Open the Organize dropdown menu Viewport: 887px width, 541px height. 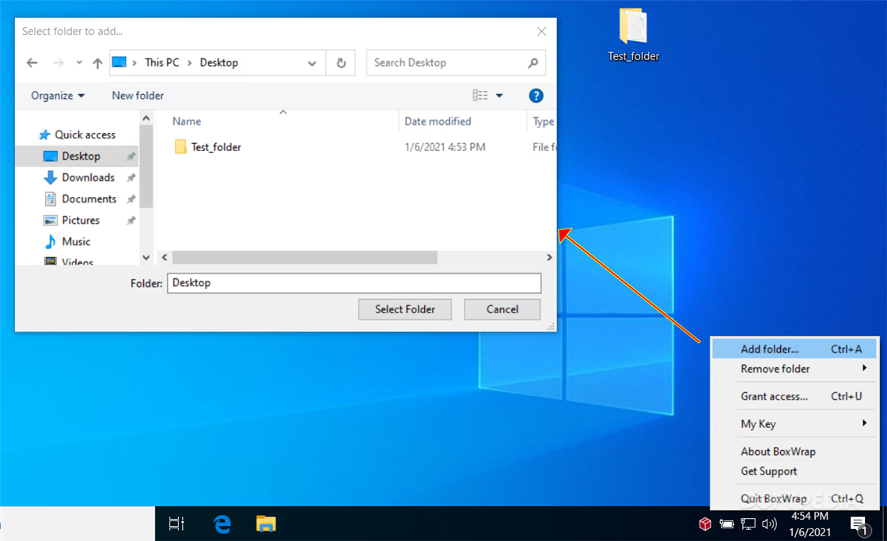[x=58, y=96]
